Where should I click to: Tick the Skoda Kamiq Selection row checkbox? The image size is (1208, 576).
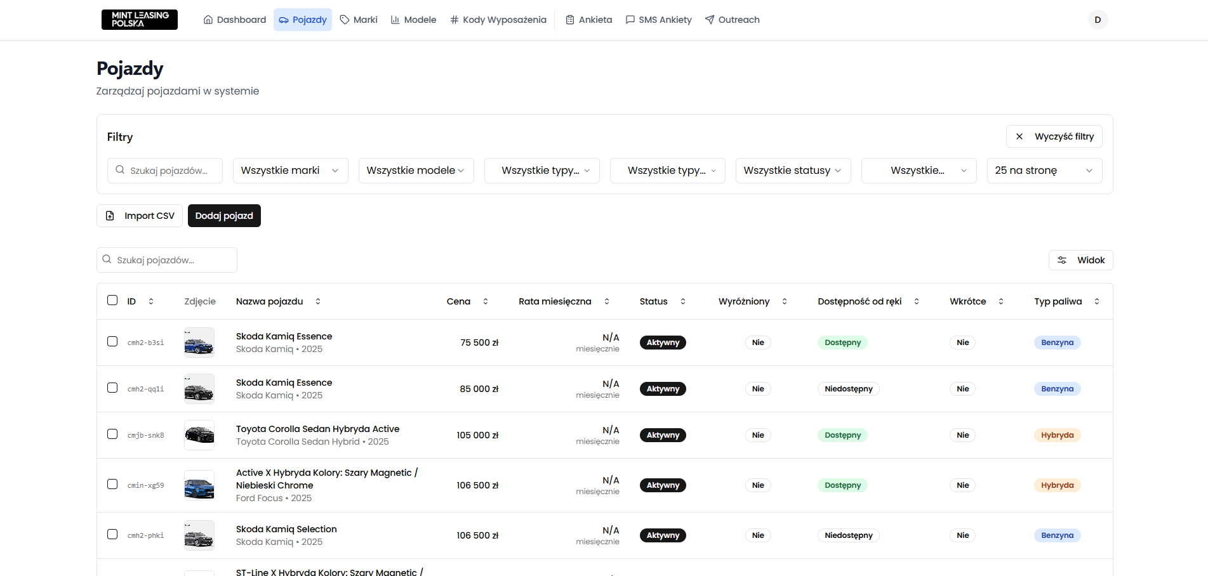[112, 534]
